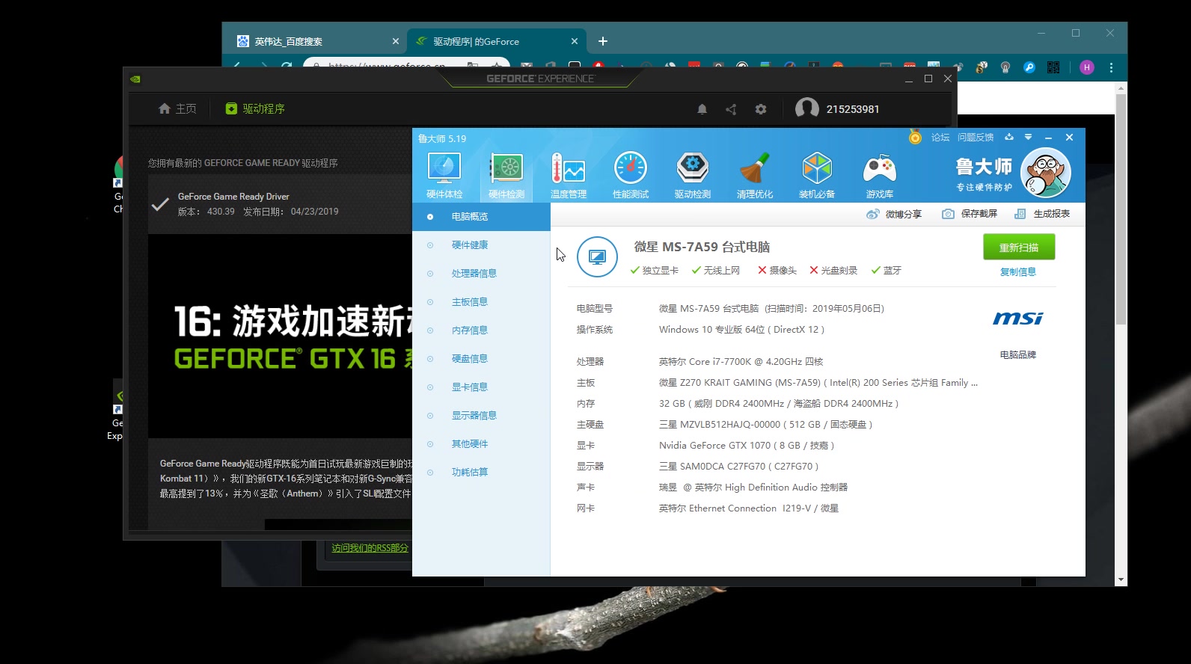Click the Lu Master download tray icon
This screenshot has height=664, width=1191.
[x=1009, y=137]
